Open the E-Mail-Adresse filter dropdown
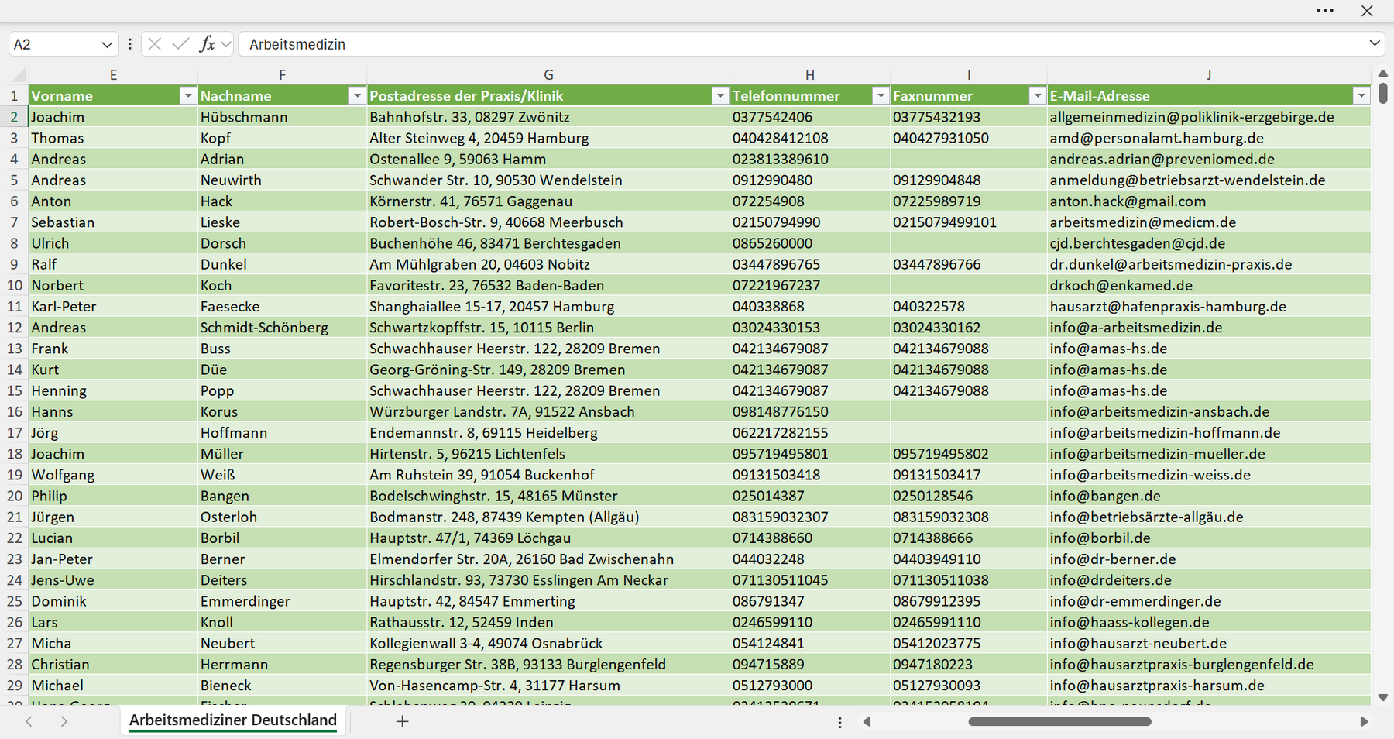This screenshot has height=739, width=1394. (1361, 95)
